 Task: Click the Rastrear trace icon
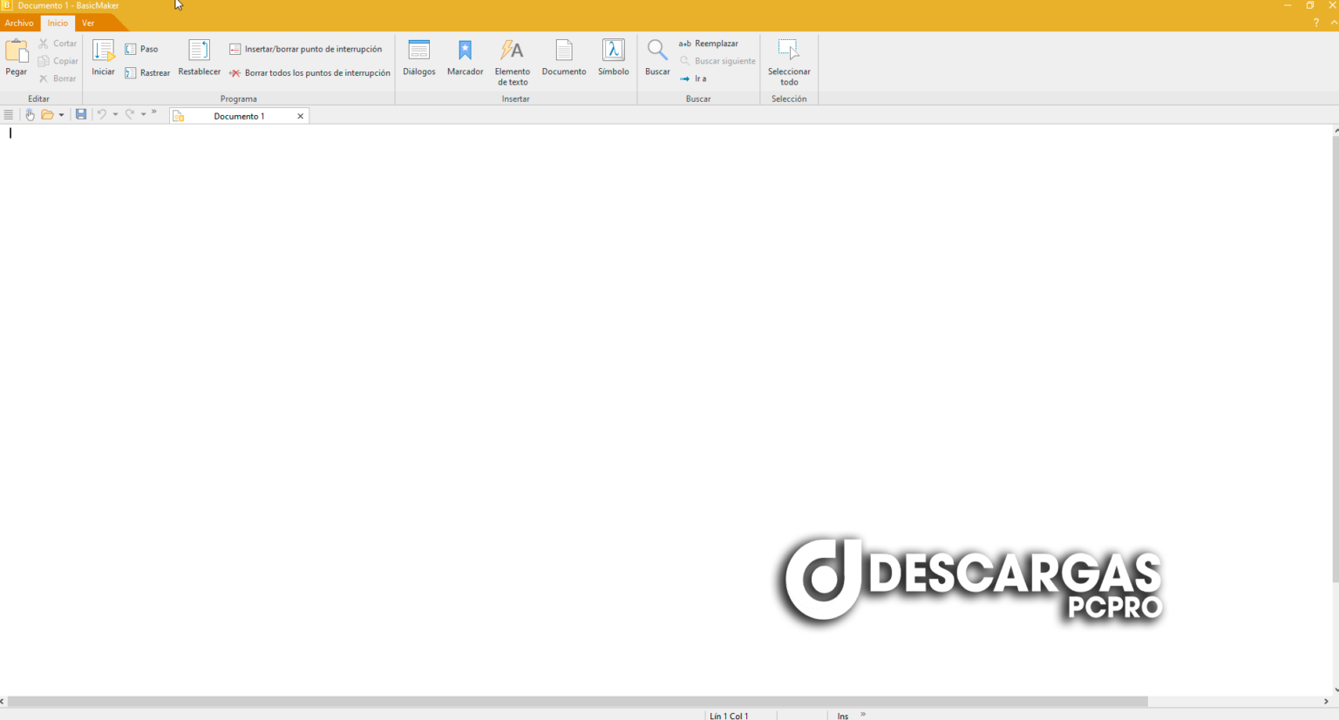coord(131,73)
